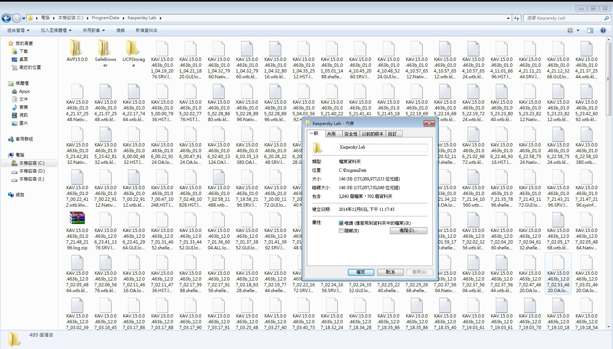Click the 489 個項目 status text
This screenshot has width=613, height=349.
tap(41, 335)
